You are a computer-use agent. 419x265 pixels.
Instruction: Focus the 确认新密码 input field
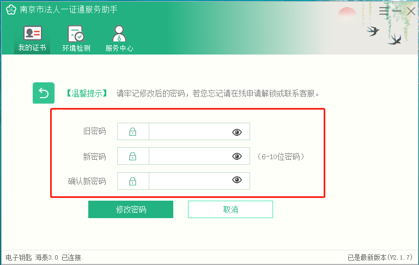[190, 181]
